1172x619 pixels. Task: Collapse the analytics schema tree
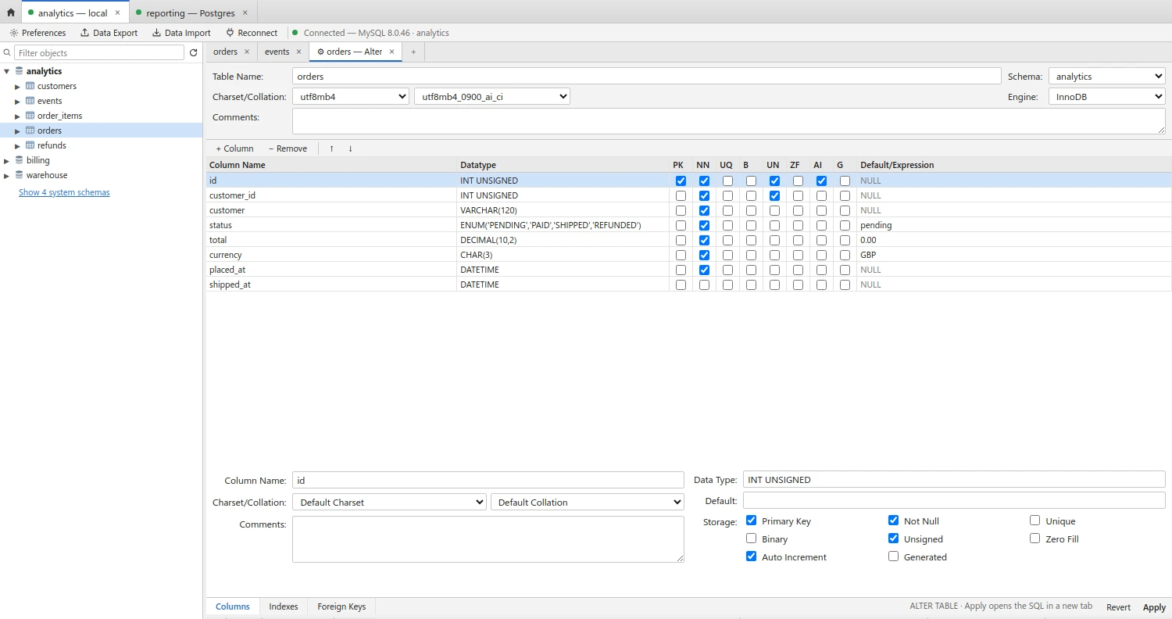[x=7, y=71]
